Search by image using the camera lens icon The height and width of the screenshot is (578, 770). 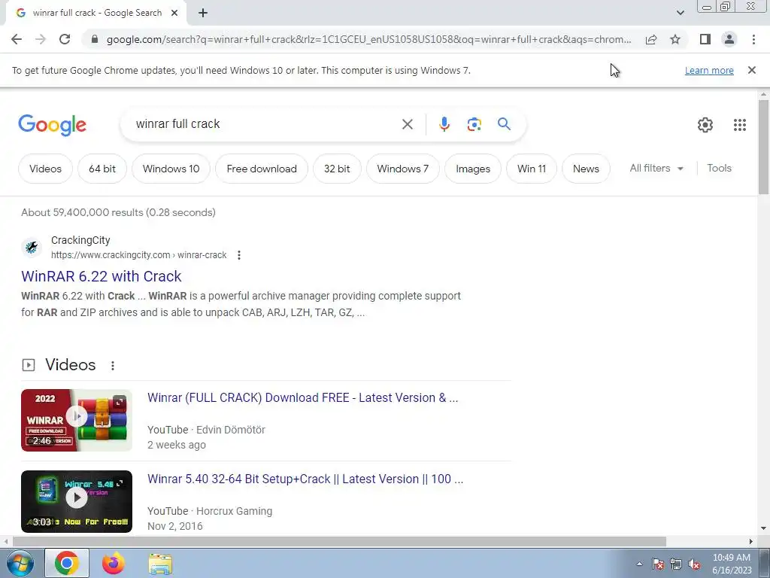pos(474,124)
